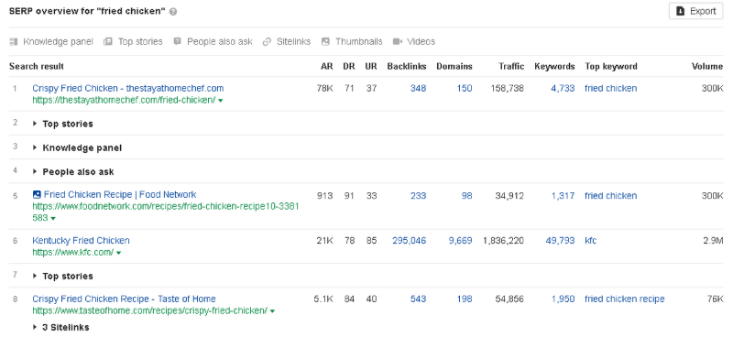Viewport: 733px width, 337px height.
Task: Click the UR column header
Action: [371, 66]
